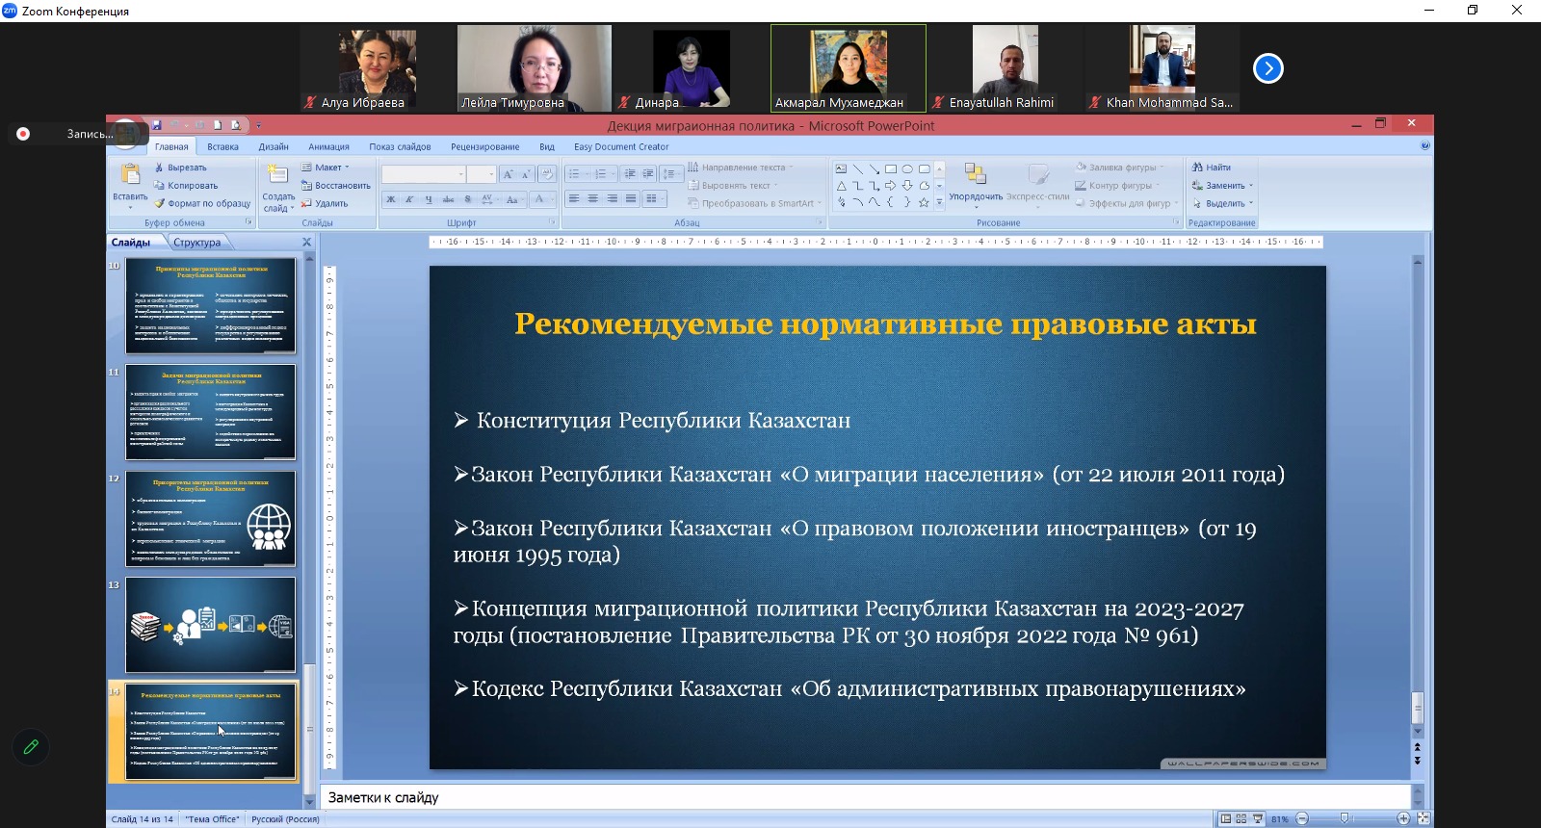Switch to slide sorter view icon
The image size is (1541, 828).
1241,818
